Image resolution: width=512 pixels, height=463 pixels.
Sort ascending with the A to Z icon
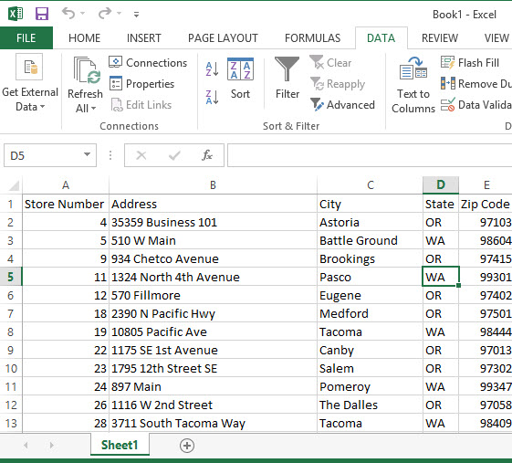pos(212,68)
